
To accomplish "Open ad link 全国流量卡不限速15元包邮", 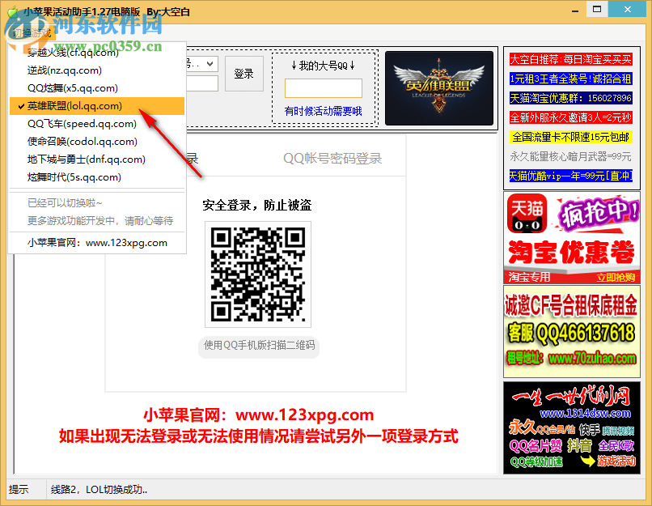I will pos(571,137).
